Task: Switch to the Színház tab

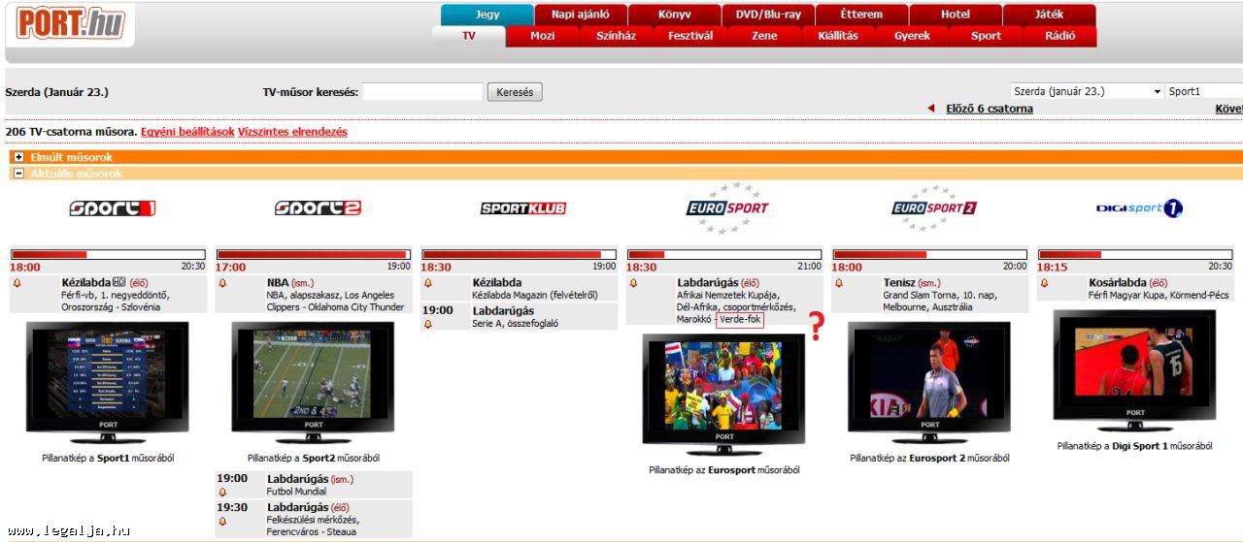Action: 617,36
